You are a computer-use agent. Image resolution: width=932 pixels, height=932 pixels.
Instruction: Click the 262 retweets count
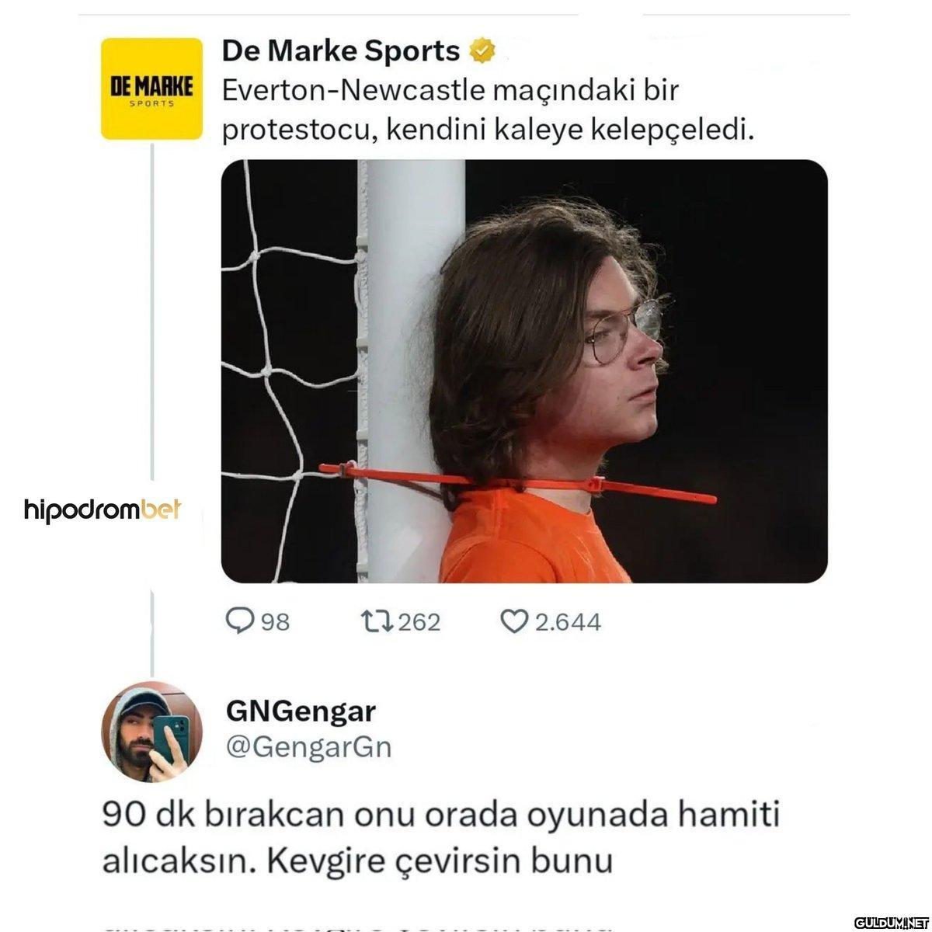click(419, 622)
